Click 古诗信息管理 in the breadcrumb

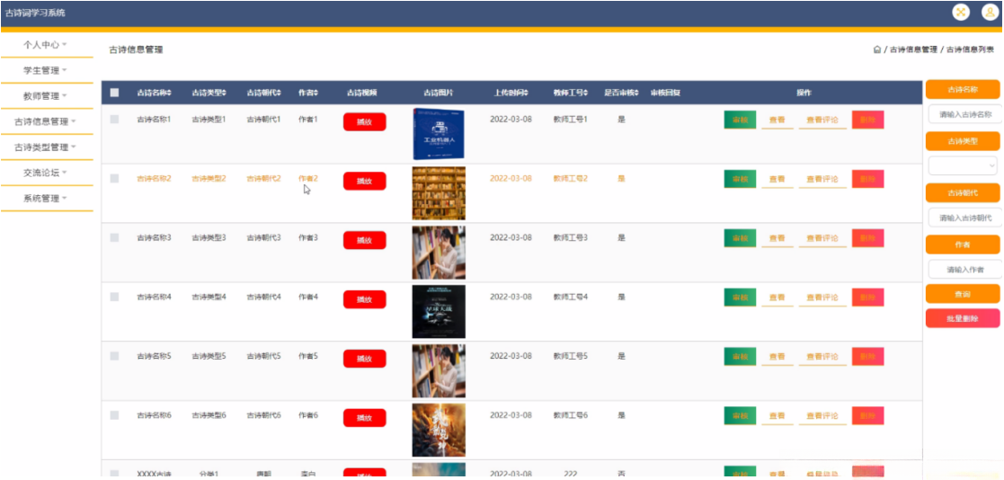pyautogui.click(x=913, y=49)
